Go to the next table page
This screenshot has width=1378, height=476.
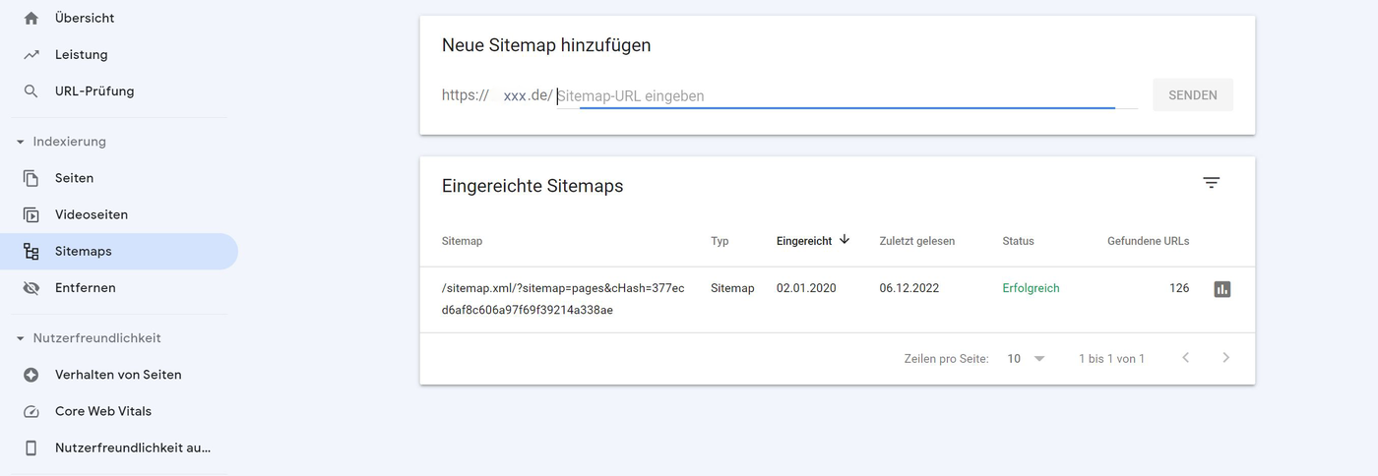tap(1225, 358)
